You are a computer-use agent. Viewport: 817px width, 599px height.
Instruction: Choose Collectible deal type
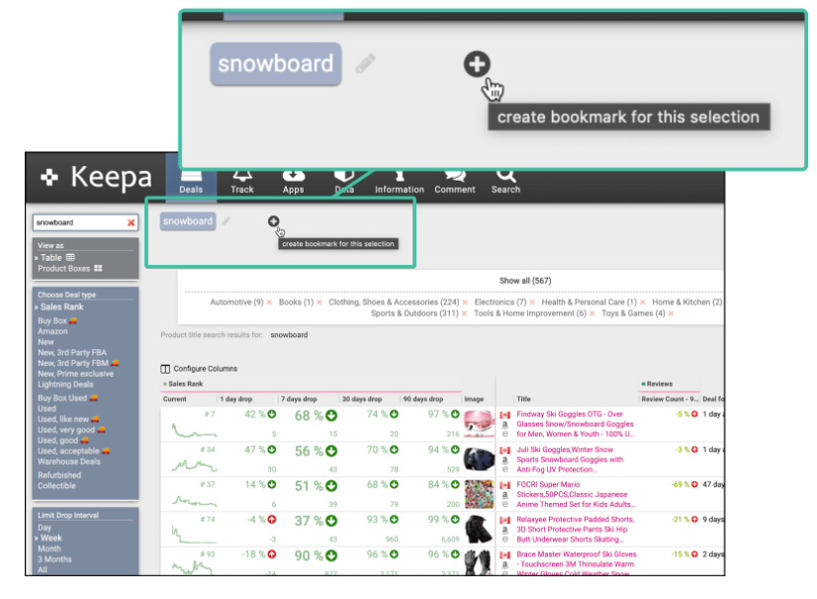coord(56,486)
